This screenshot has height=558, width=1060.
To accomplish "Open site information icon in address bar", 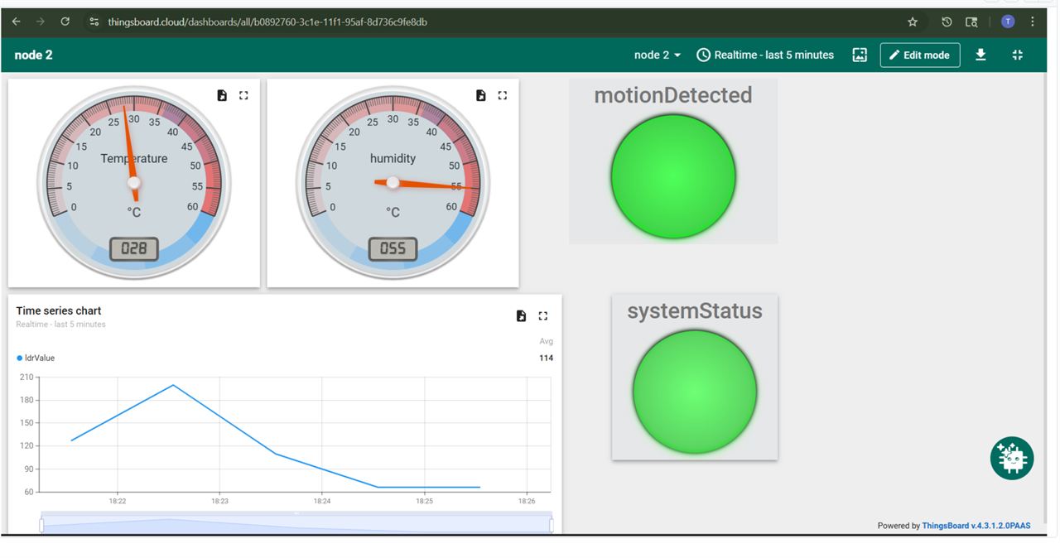I will [94, 22].
